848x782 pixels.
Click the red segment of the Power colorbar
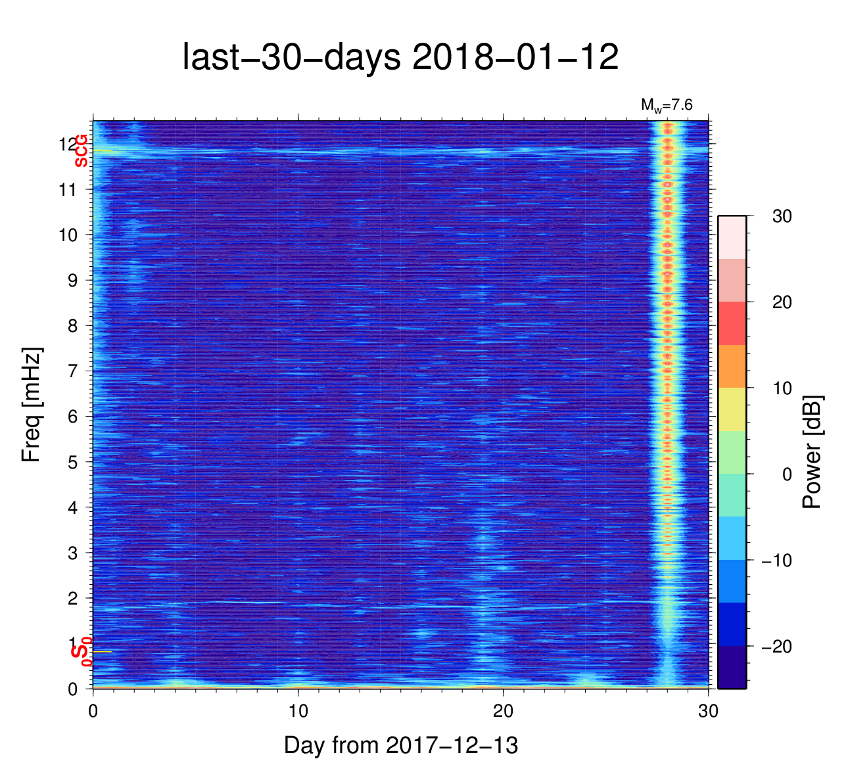[732, 323]
